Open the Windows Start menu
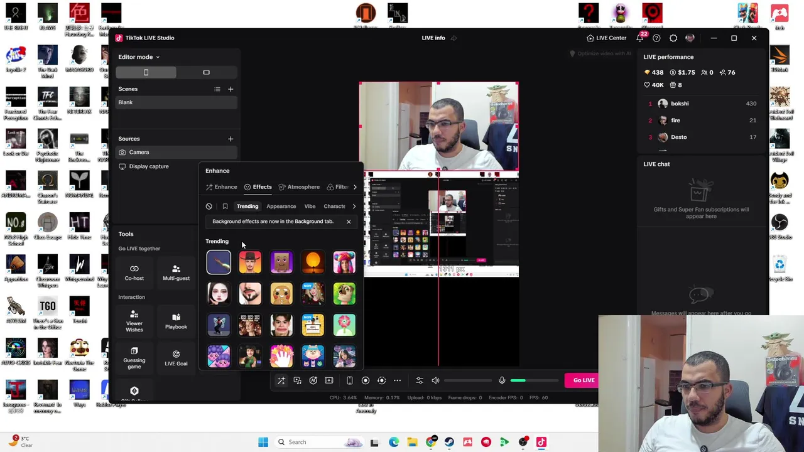This screenshot has width=804, height=452. click(263, 442)
